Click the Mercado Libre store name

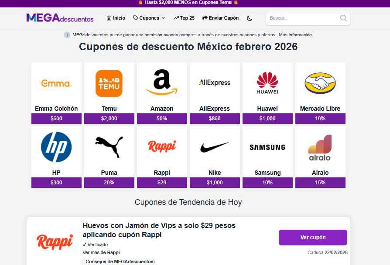tap(320, 109)
